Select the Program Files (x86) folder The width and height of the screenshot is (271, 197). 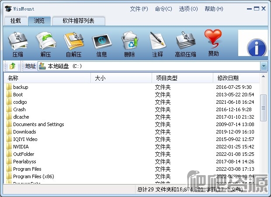coord(34,176)
